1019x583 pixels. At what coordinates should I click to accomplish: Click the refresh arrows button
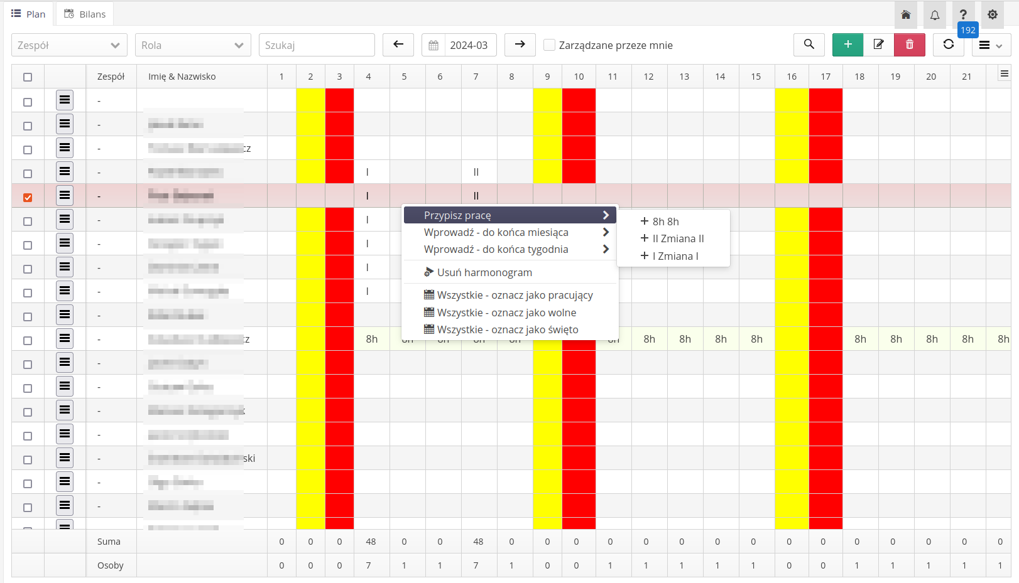pyautogui.click(x=948, y=45)
